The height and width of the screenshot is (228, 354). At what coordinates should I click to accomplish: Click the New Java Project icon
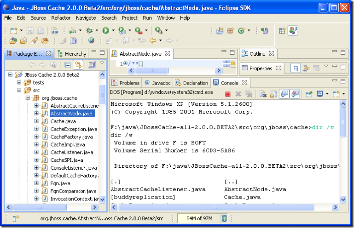(x=220, y=30)
